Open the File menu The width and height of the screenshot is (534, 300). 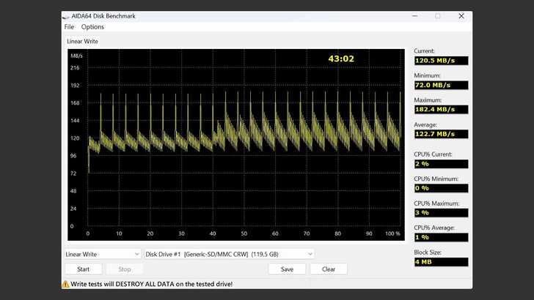[69, 27]
